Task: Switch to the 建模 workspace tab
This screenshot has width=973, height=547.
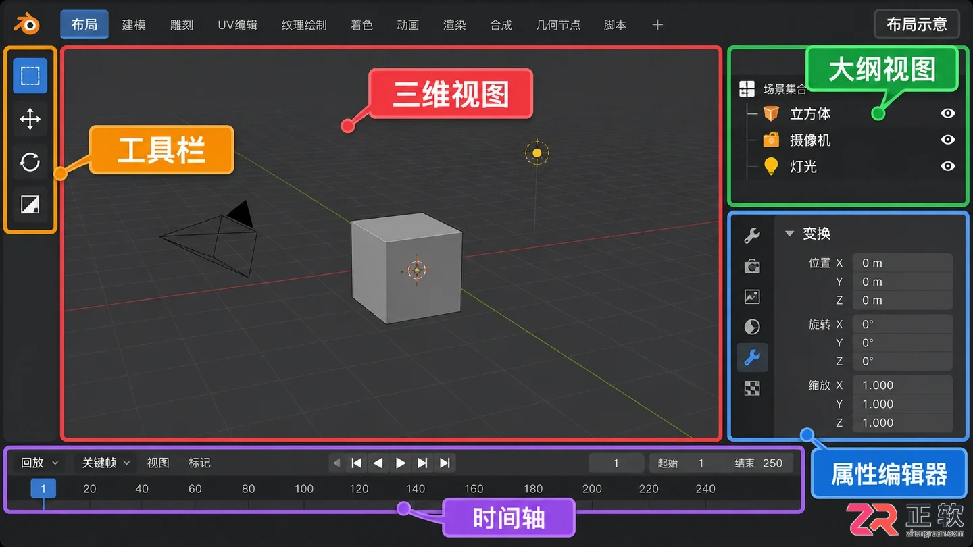Action: (134, 25)
